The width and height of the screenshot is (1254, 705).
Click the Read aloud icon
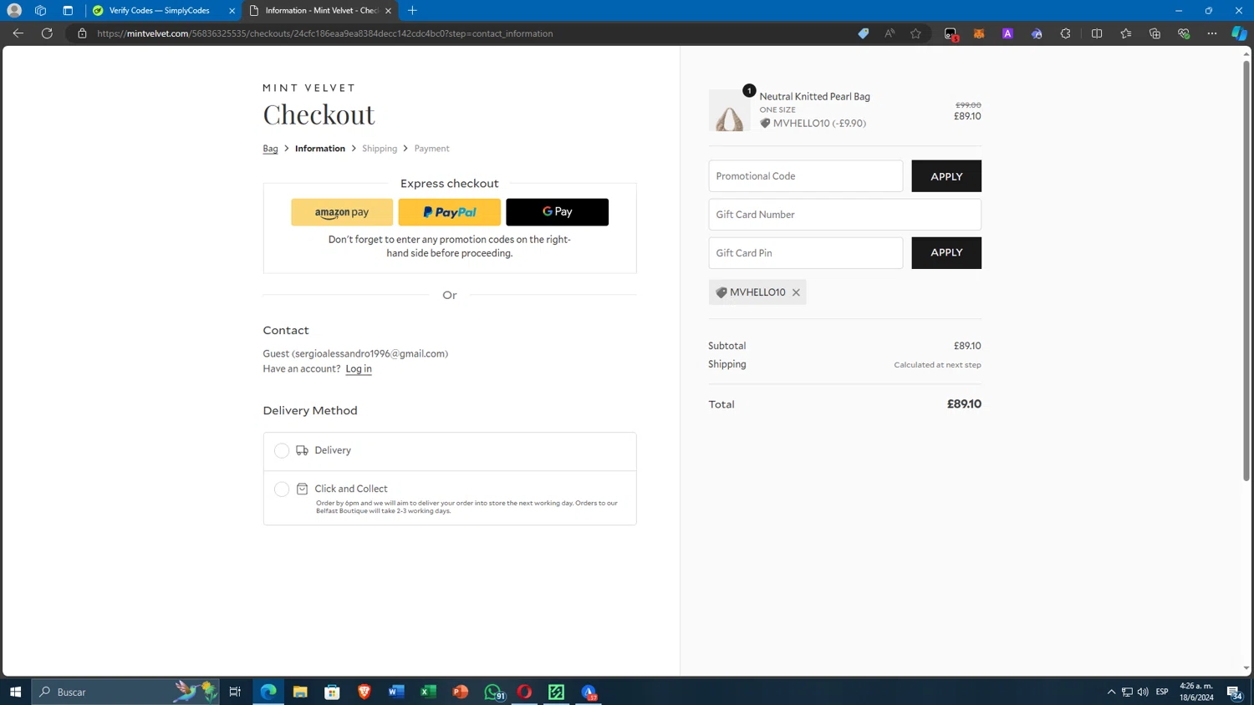[890, 33]
